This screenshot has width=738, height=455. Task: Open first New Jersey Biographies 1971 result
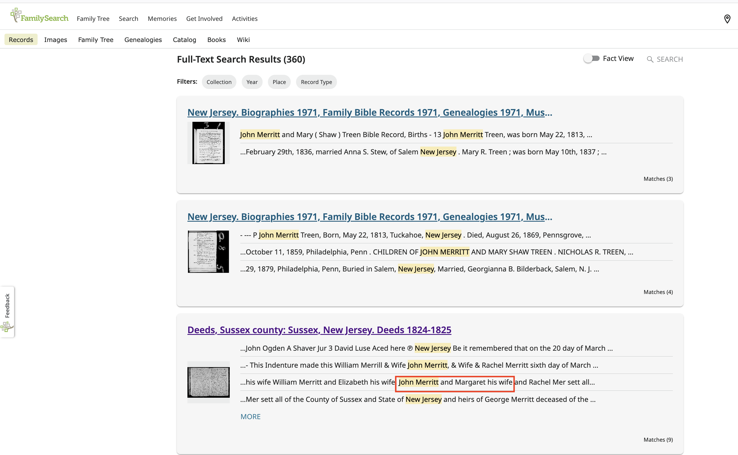point(370,112)
